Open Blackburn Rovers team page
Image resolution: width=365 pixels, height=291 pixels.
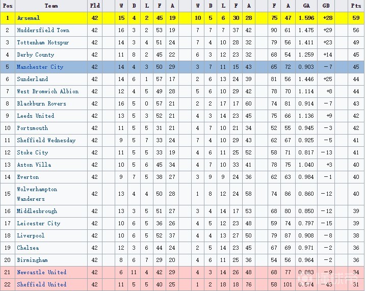pyautogui.click(x=41, y=104)
